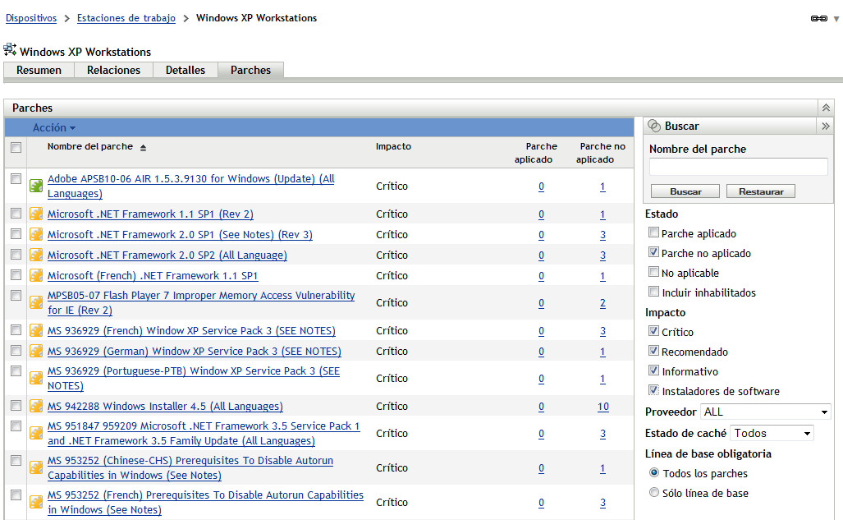Go to Estaciones de trabajo breadcrumb link
Screen dimensions: 843x520
click(x=126, y=17)
